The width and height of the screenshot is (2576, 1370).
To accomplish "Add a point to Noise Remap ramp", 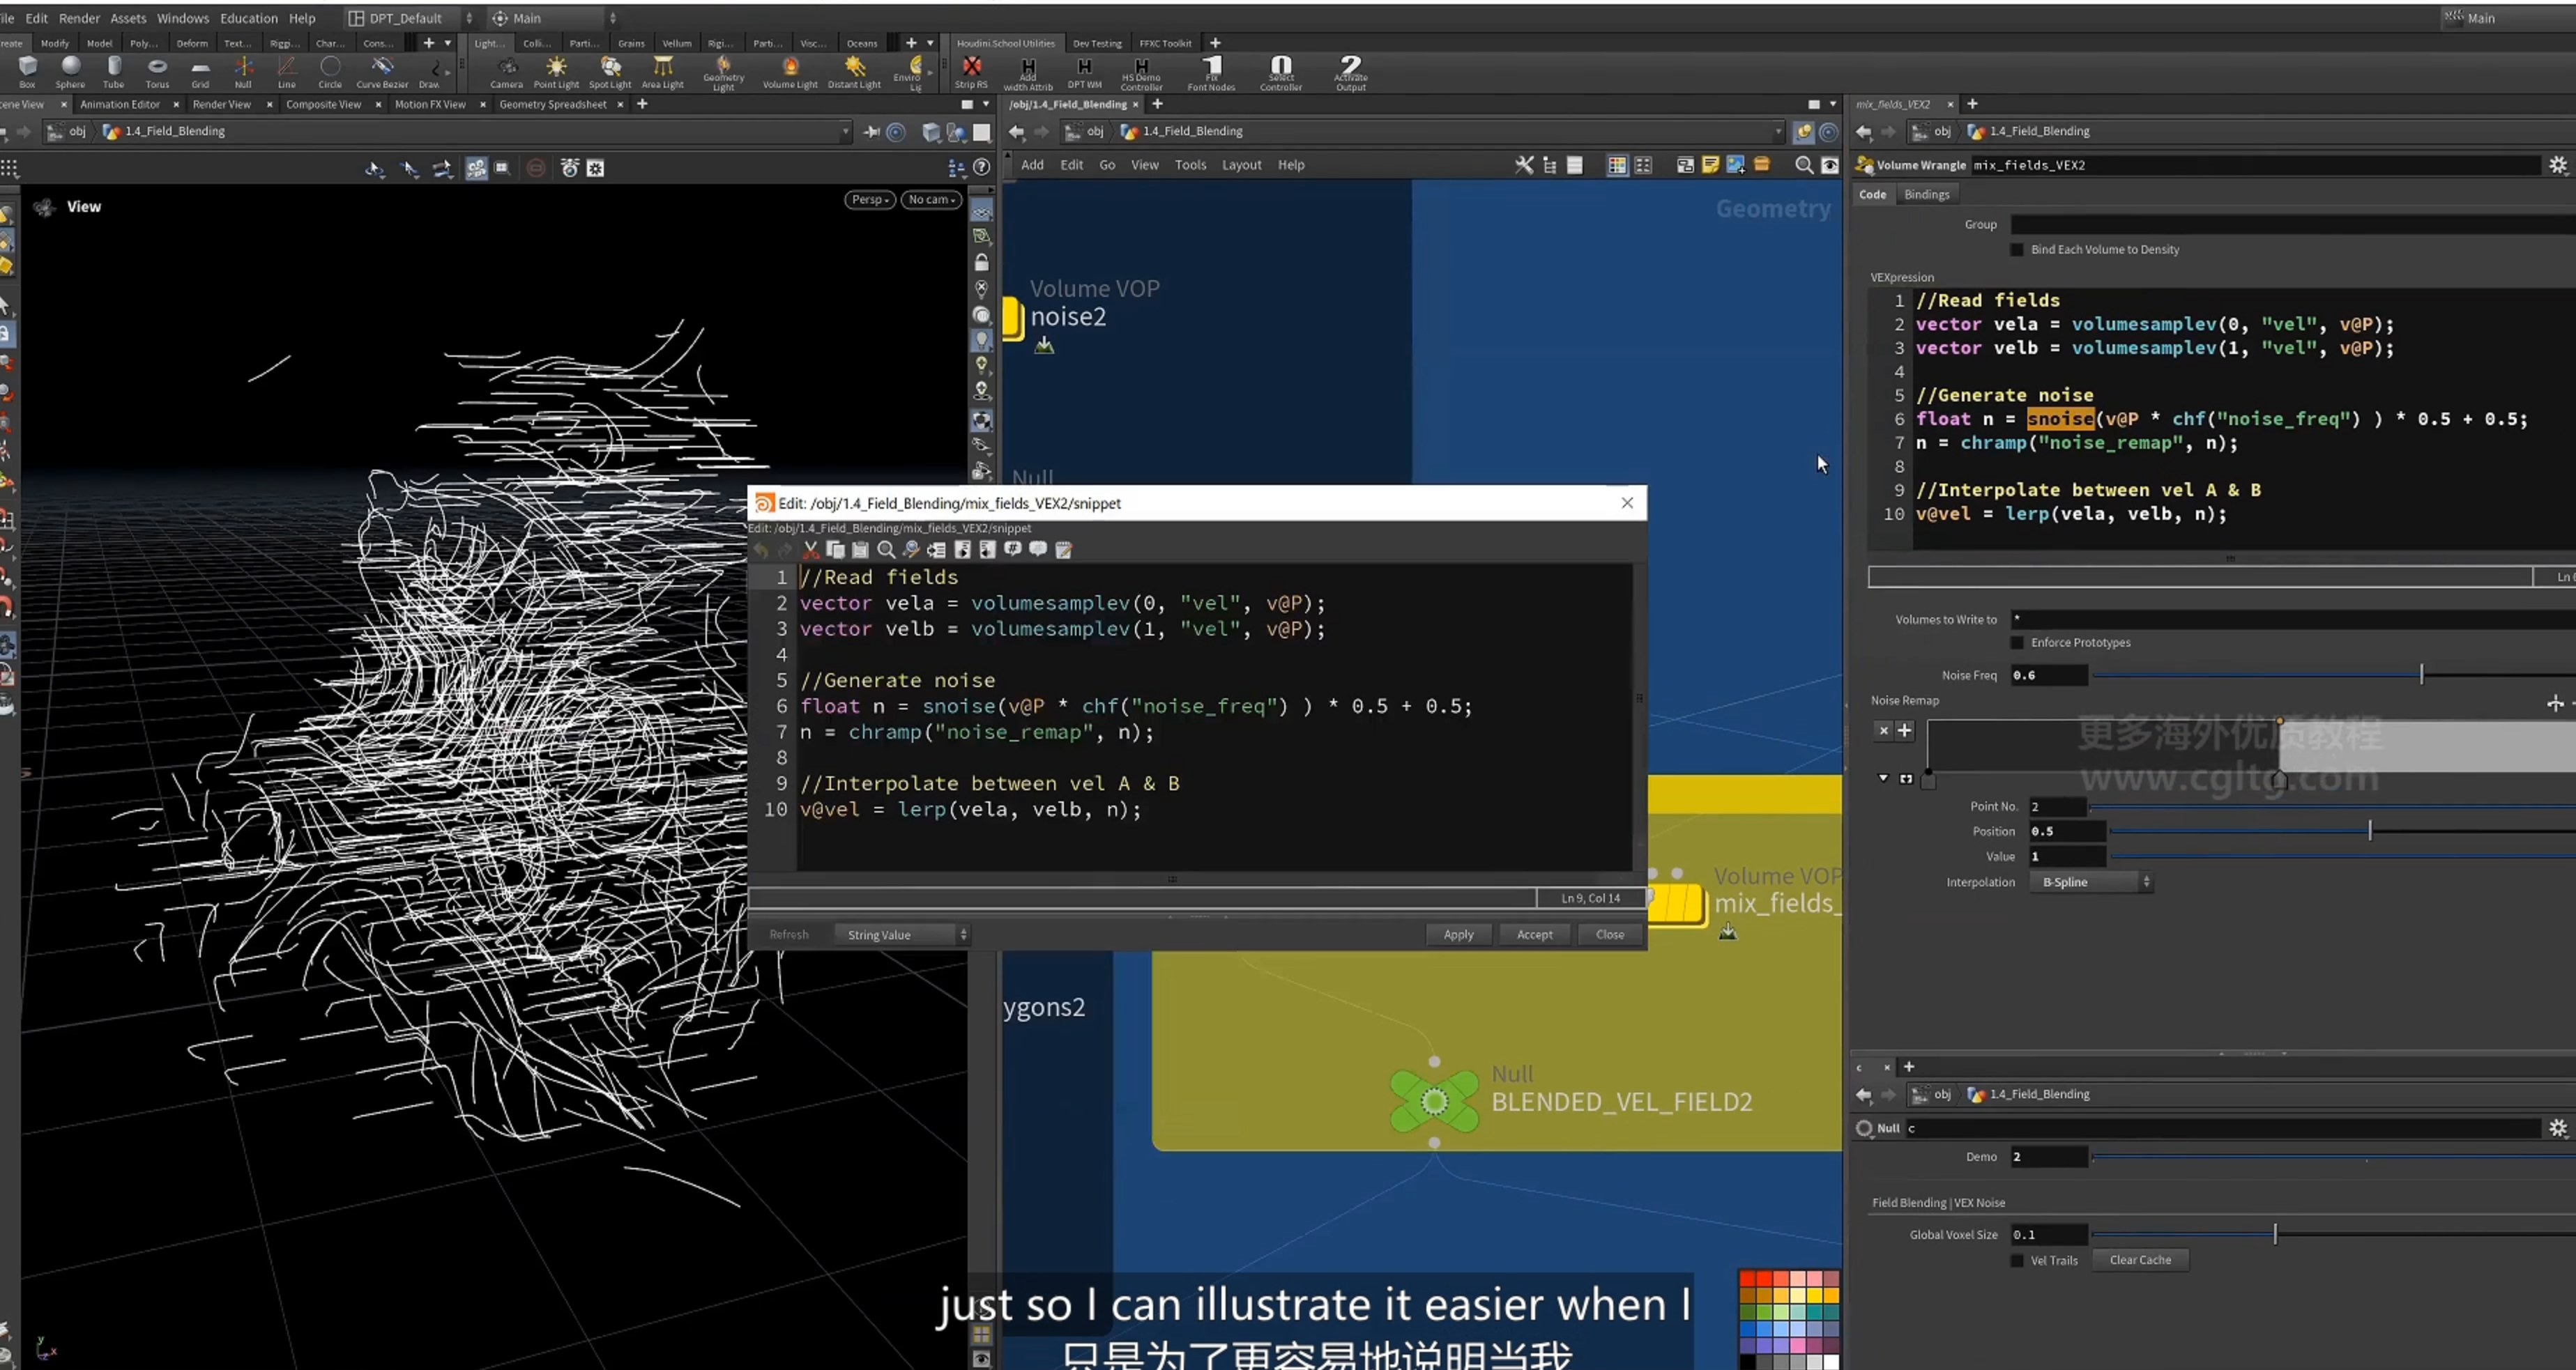I will pos(1905,732).
